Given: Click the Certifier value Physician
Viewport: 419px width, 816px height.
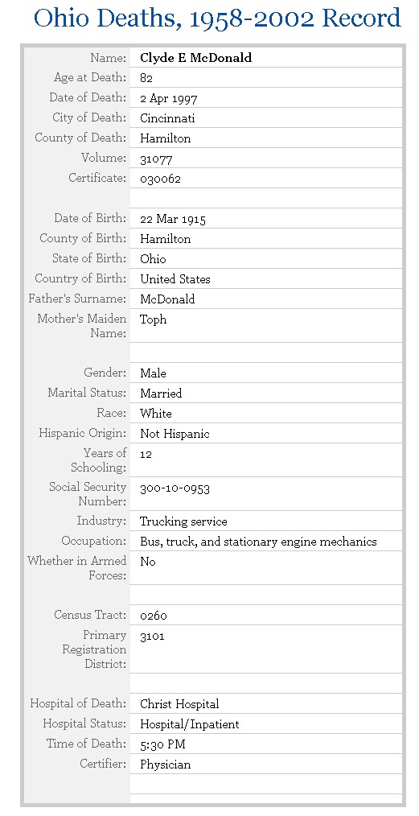Looking at the screenshot, I should point(166,765).
